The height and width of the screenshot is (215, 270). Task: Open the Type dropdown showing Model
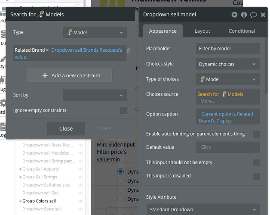(x=95, y=32)
